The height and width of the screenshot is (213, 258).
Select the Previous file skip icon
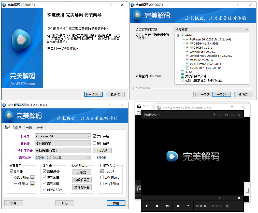pos(167,206)
